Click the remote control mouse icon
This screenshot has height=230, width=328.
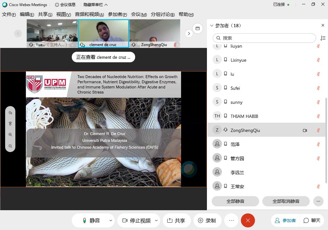[10, 124]
